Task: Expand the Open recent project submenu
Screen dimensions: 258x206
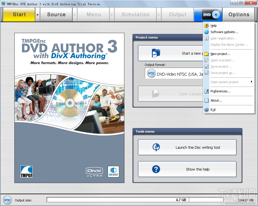Action: [224, 82]
